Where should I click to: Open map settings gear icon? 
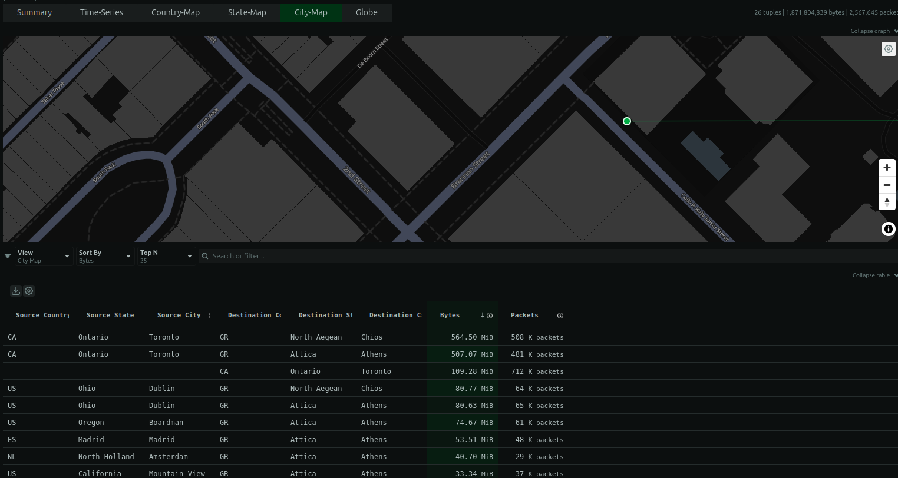(x=888, y=49)
